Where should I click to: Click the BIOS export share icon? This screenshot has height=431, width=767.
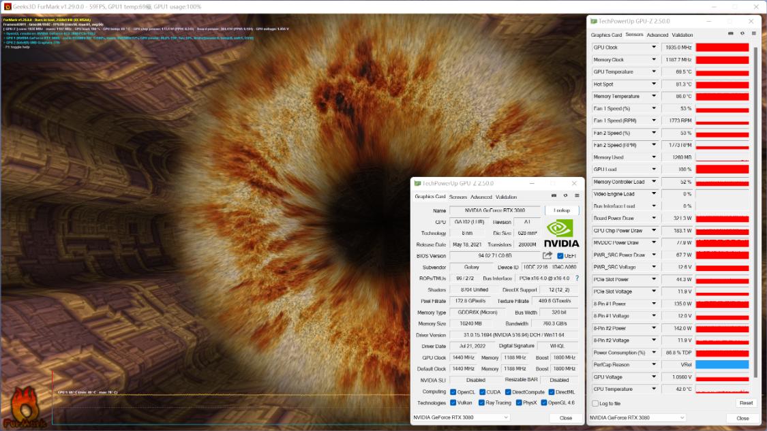tap(547, 255)
